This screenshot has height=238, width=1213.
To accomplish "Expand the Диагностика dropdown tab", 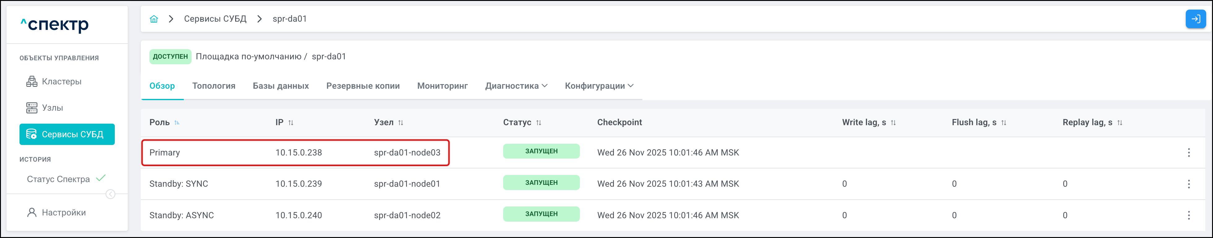I will (516, 86).
